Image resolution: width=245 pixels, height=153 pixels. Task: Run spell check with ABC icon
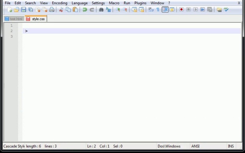226,10
